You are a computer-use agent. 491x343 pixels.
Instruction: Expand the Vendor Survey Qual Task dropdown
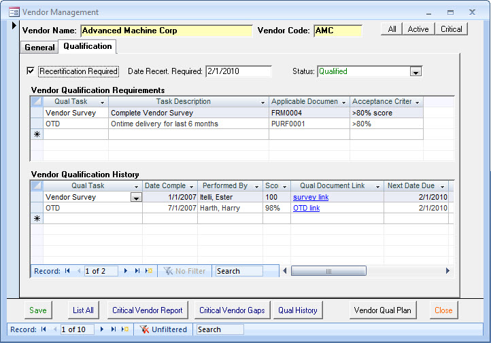pyautogui.click(x=136, y=198)
